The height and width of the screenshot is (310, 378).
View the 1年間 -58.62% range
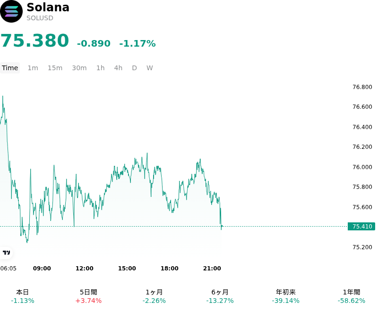point(352,296)
